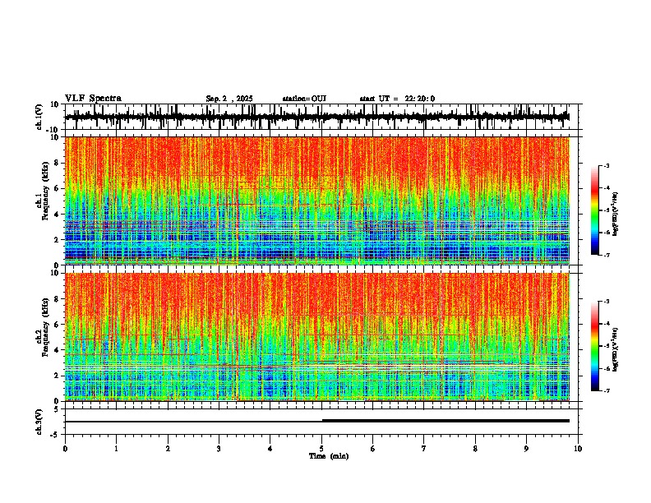Click the ch.1 spectrogram color scale bar
Image resolution: width=651 pixels, height=503 pixels.
594,210
